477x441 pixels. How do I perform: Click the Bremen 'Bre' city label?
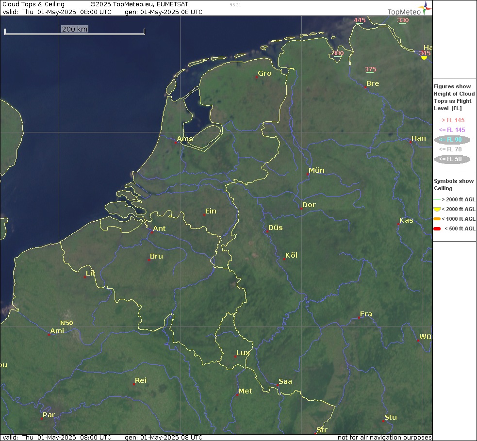[373, 83]
